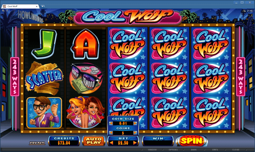Open the Auto Play options
Screen dimensions: 255x152
[x=94, y=141]
